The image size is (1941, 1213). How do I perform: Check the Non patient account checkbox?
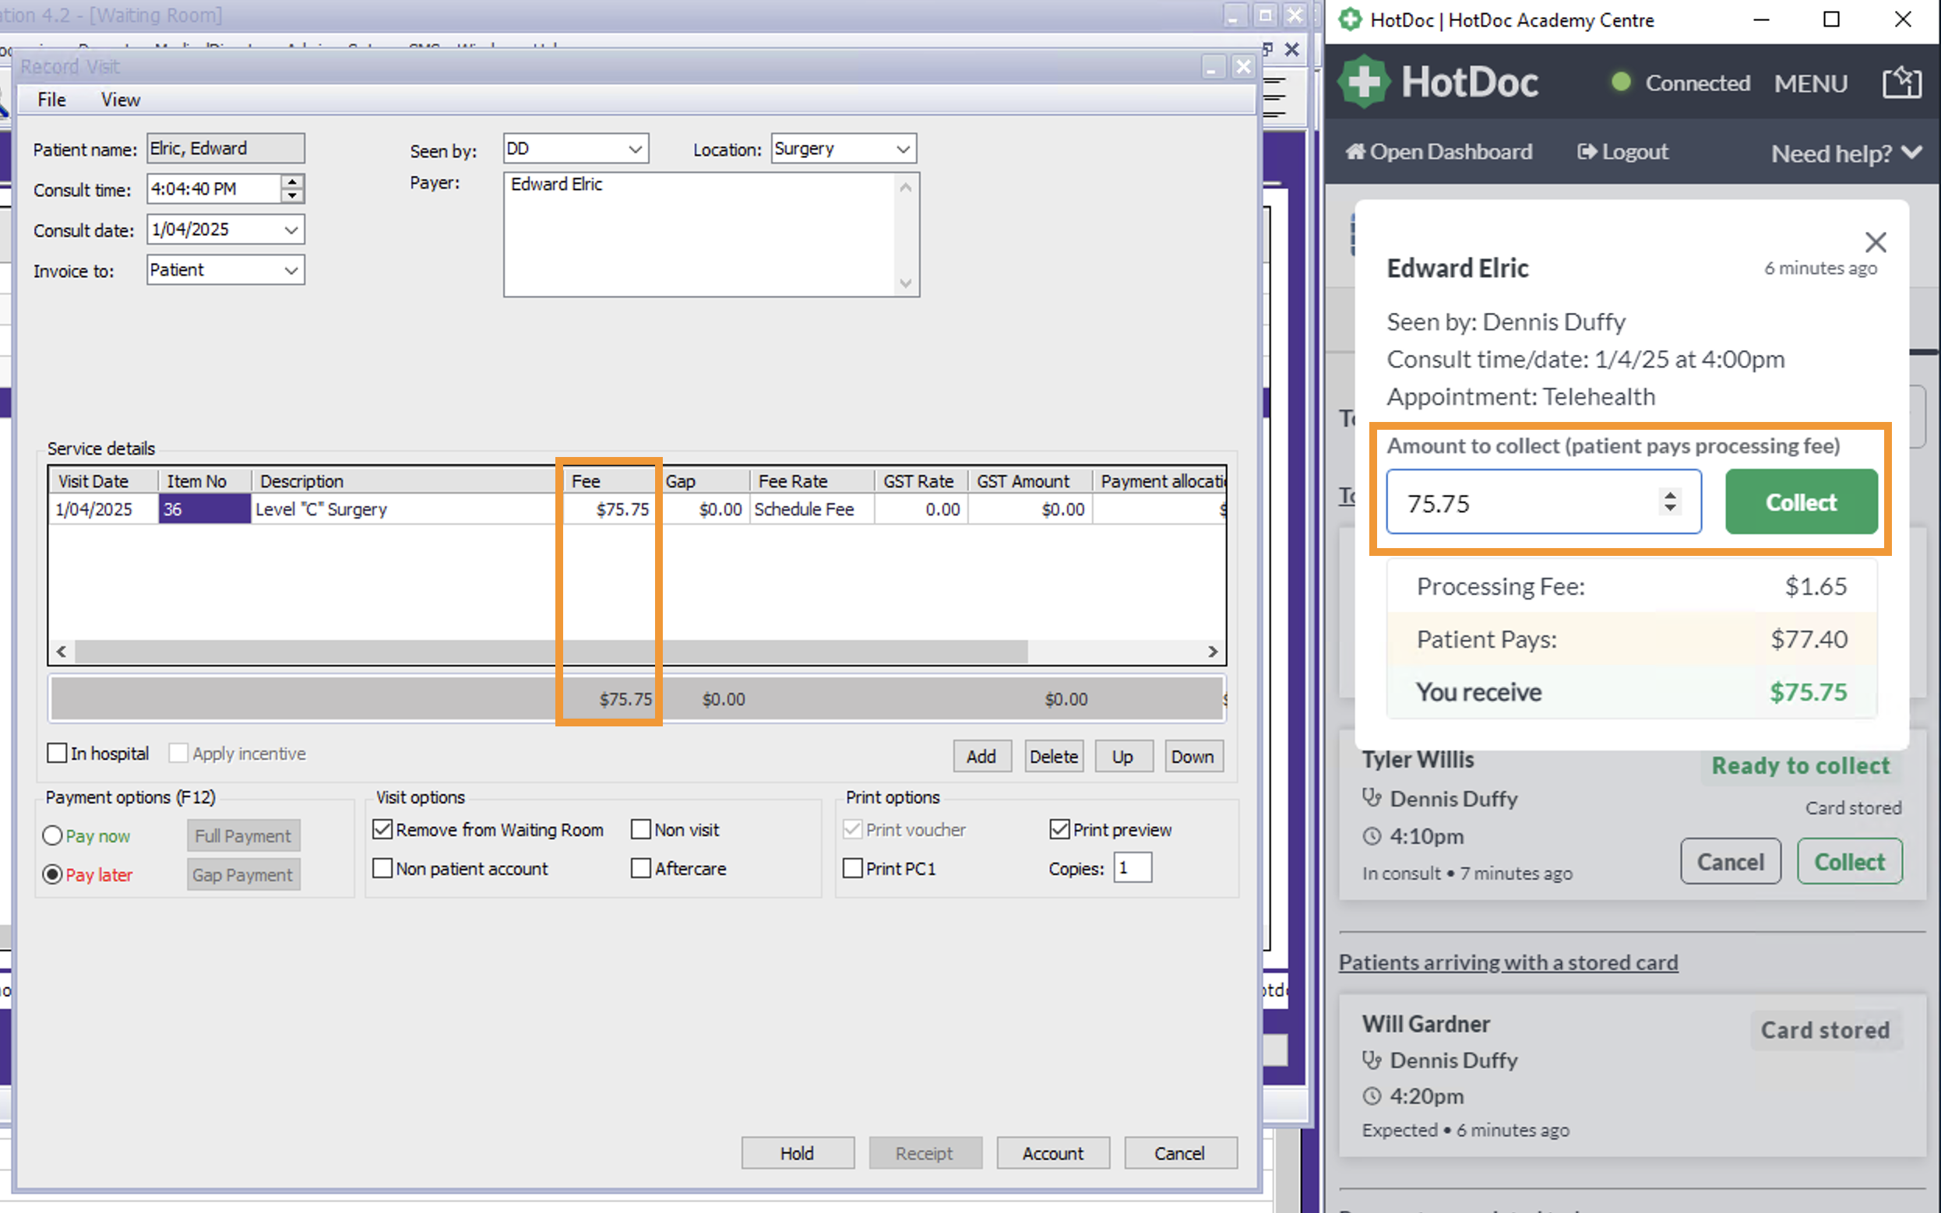pyautogui.click(x=382, y=869)
